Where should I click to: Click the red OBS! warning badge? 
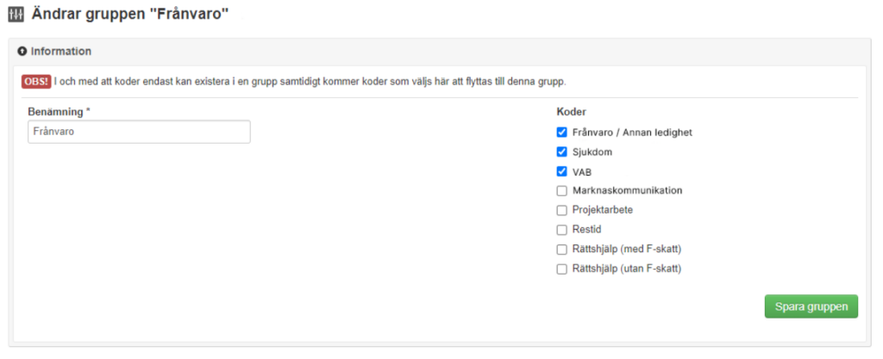[x=36, y=82]
